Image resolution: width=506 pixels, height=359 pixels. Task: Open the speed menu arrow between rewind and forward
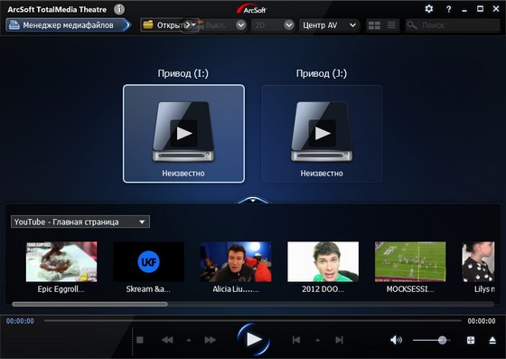coord(189,340)
